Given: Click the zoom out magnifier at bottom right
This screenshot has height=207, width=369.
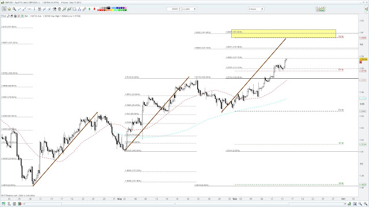Looking at the screenshot, I should (360, 204).
